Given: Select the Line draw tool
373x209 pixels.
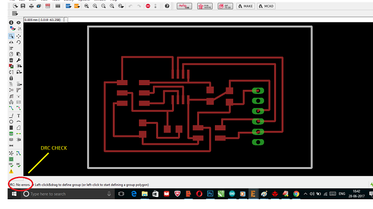Looking at the screenshot, I should coord(11,115).
